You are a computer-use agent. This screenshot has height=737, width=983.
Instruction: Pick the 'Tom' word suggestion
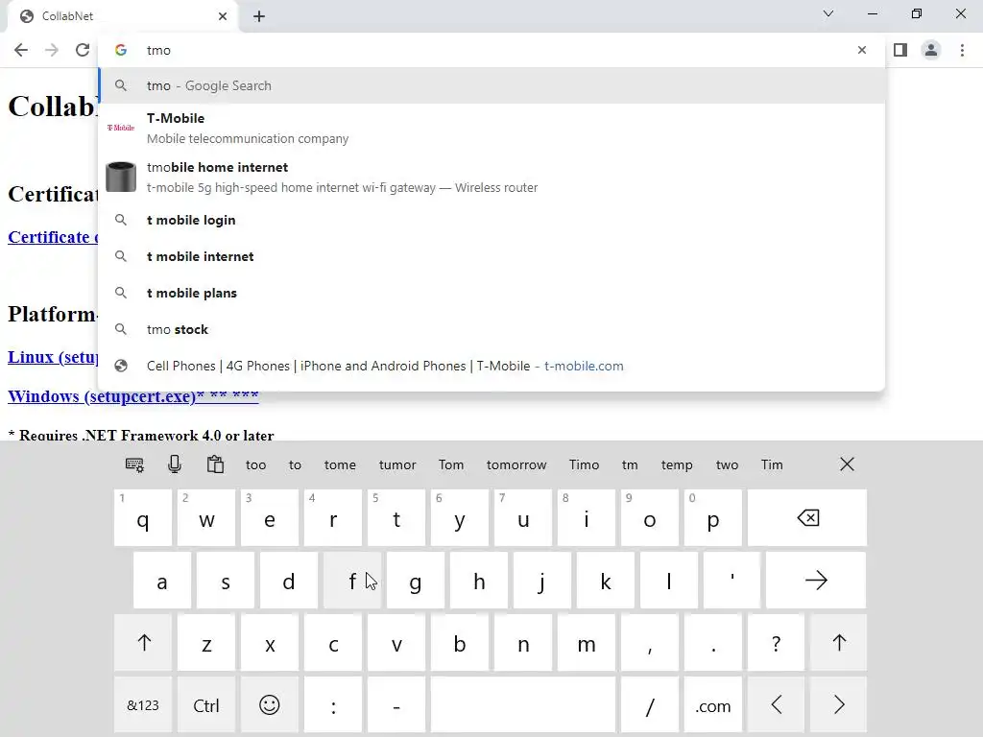click(451, 465)
